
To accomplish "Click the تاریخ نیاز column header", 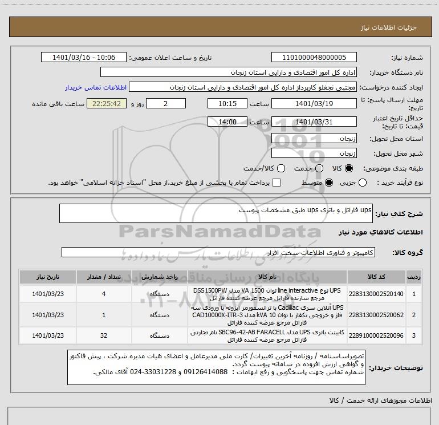I will tap(48, 277).
